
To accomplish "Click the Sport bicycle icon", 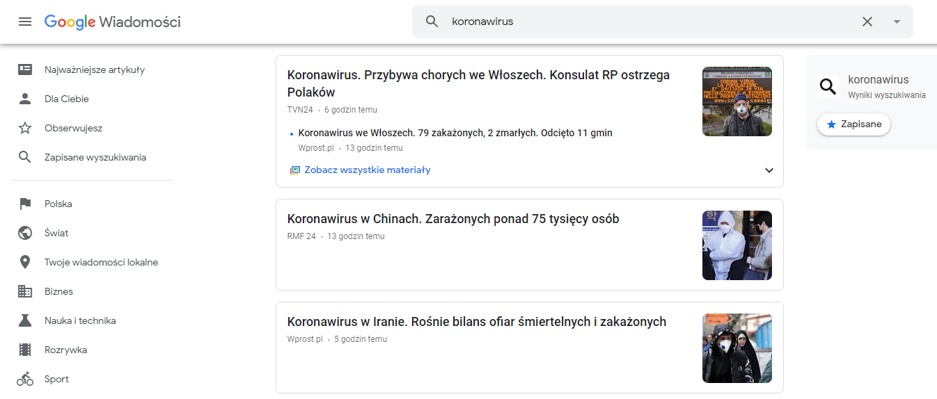I will pos(25,379).
